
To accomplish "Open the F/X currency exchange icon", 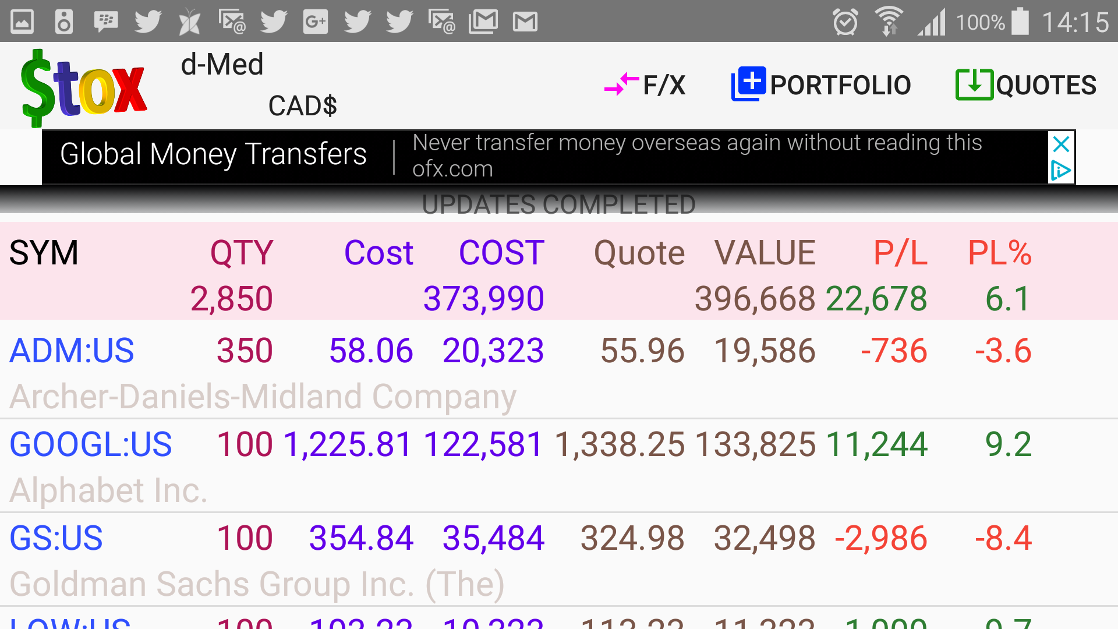I will tap(621, 85).
